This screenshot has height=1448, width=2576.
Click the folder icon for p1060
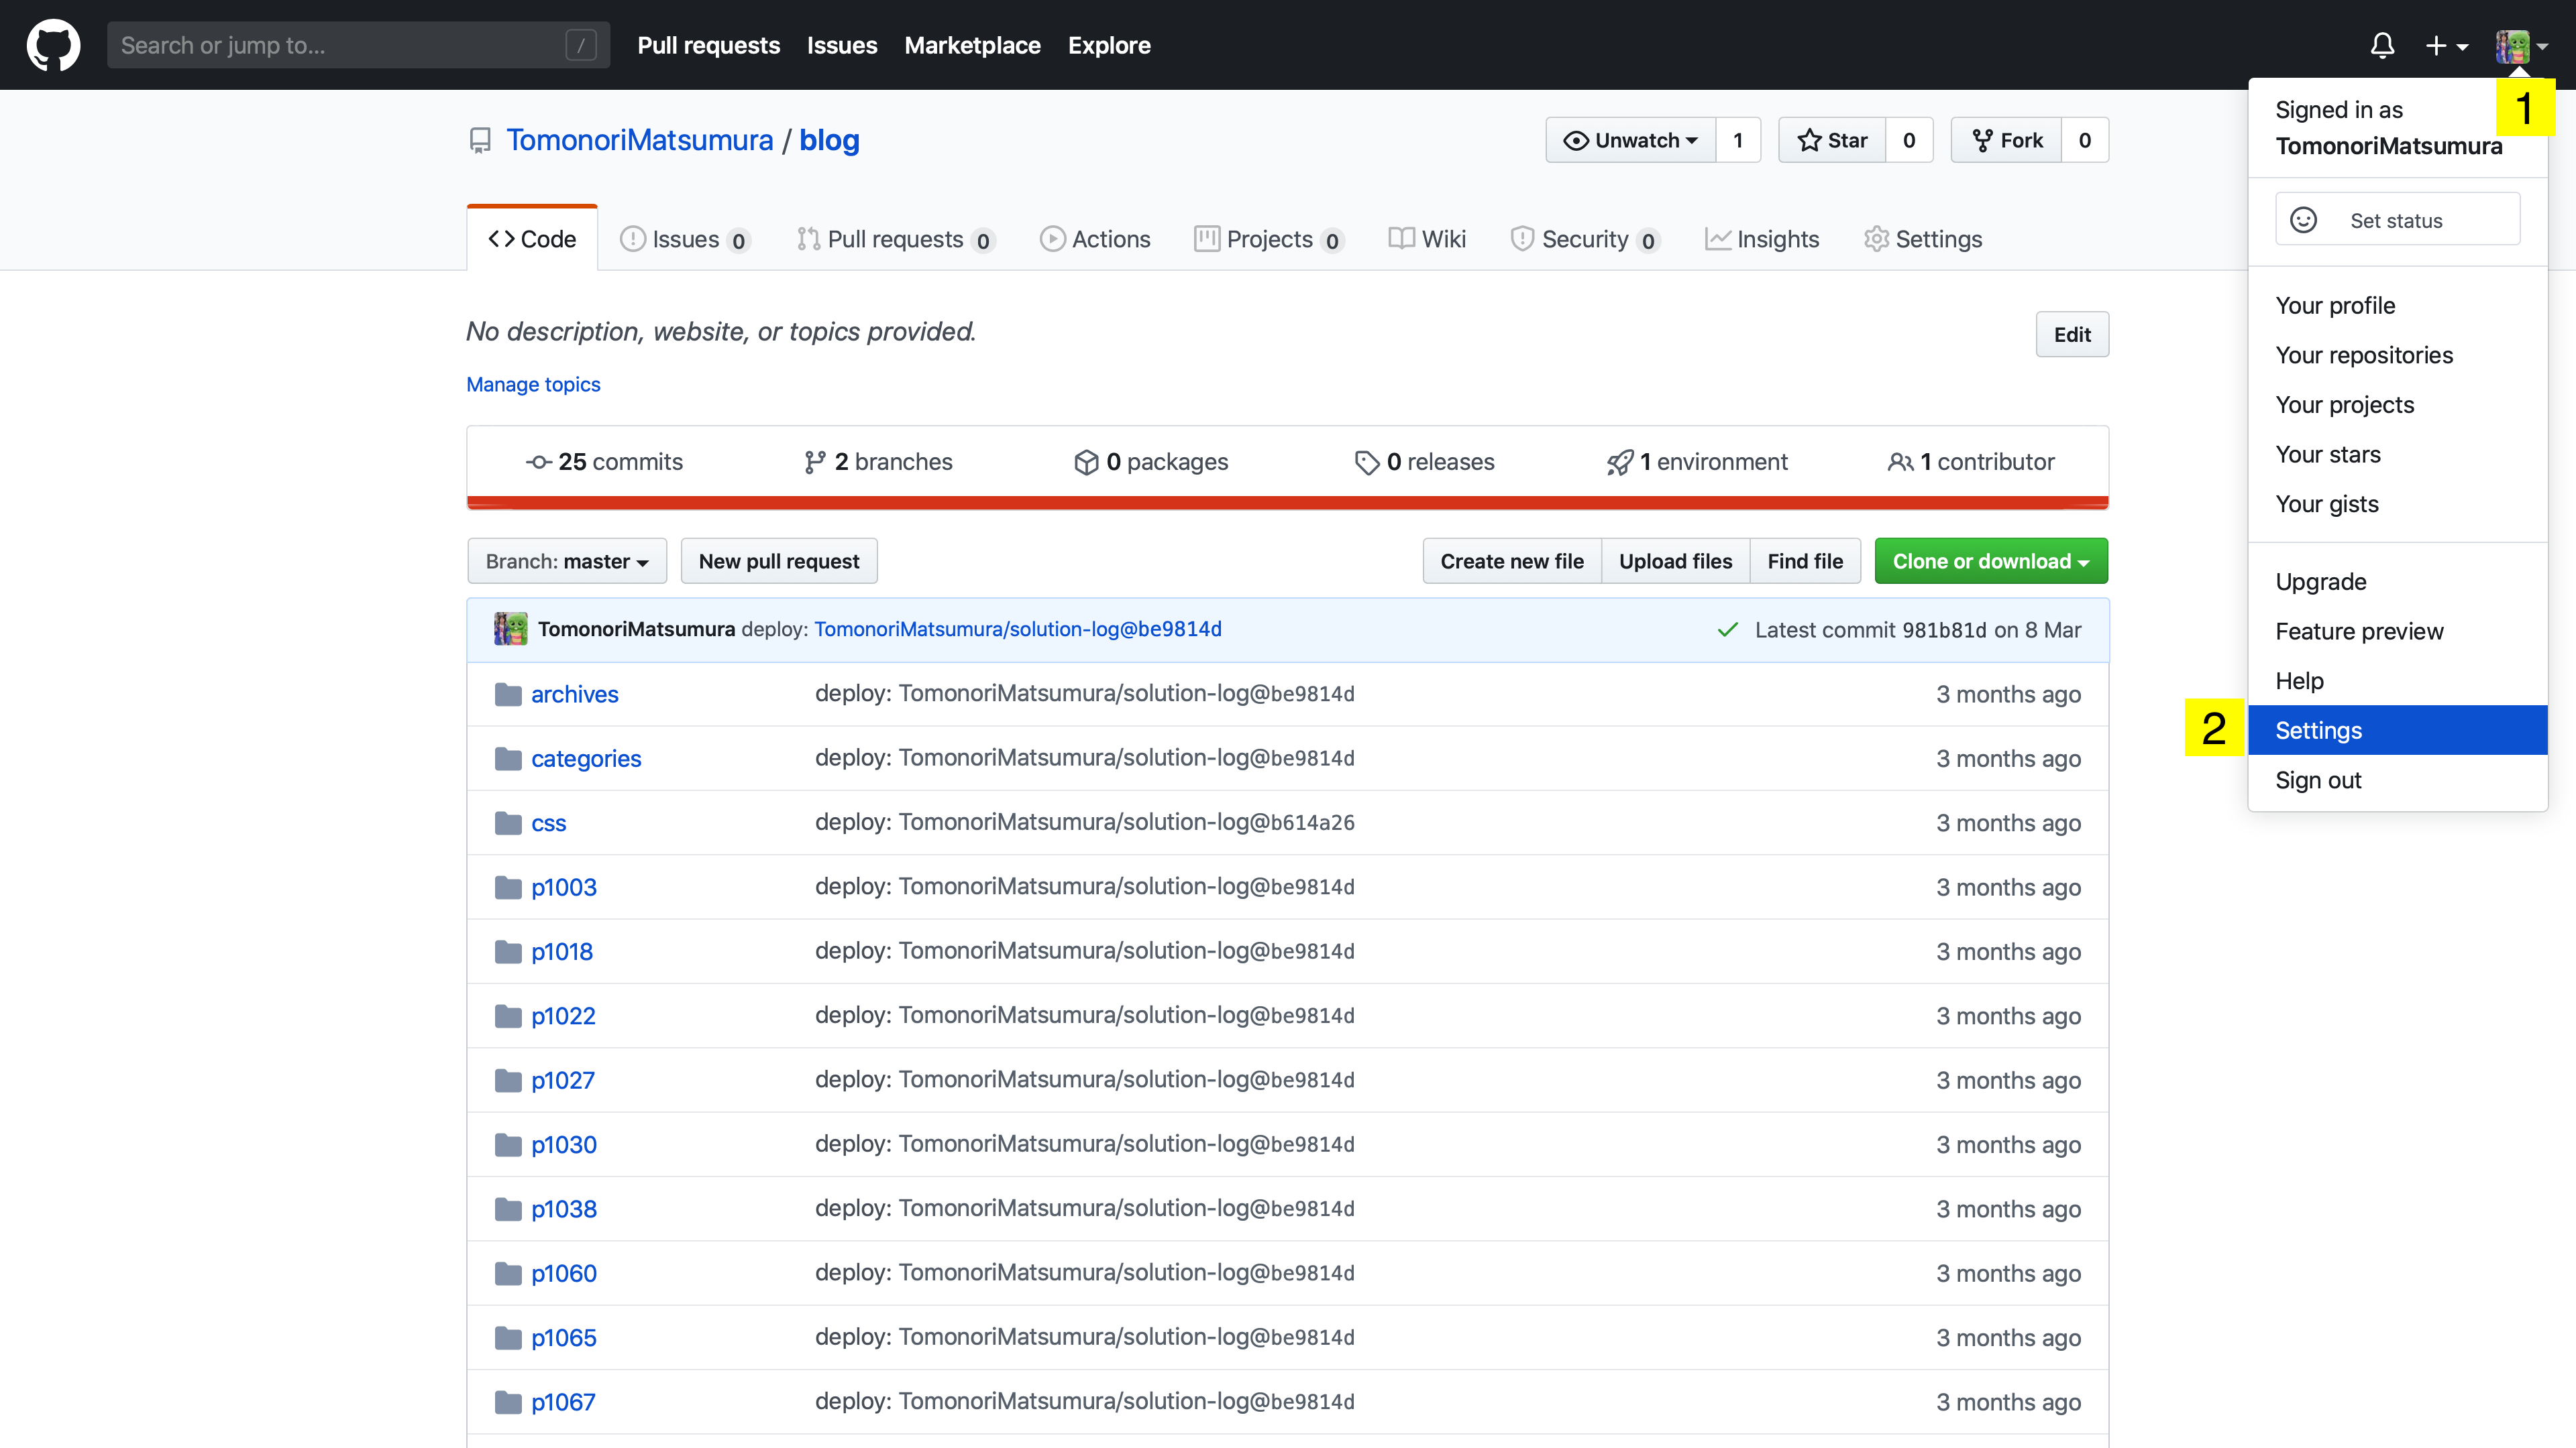tap(508, 1273)
